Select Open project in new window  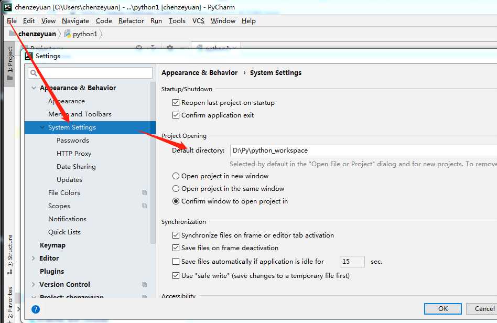point(176,176)
